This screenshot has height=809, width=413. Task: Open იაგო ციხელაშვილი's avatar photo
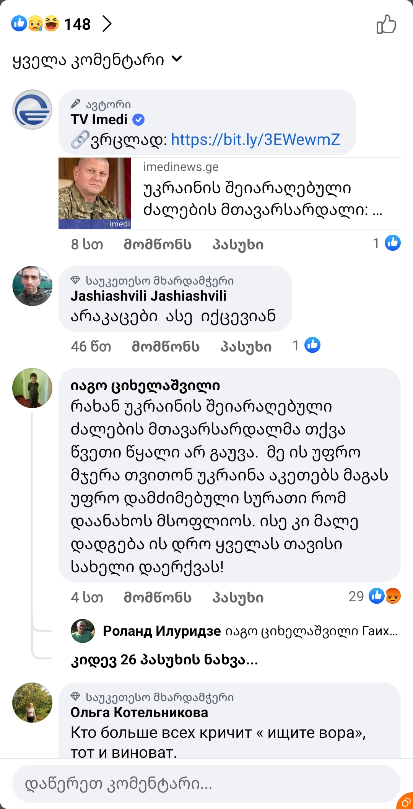click(33, 388)
